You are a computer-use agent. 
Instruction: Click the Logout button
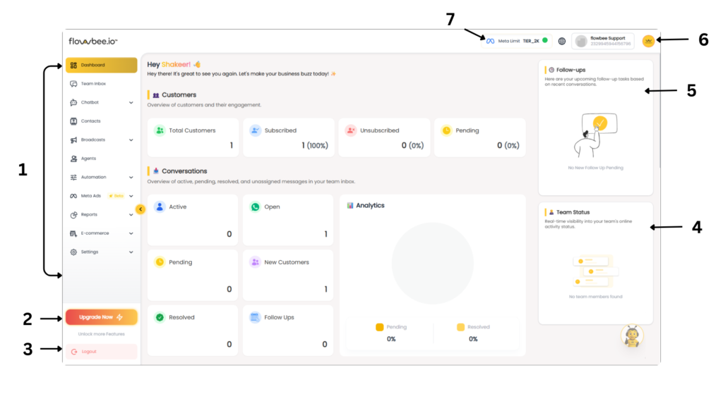click(101, 351)
